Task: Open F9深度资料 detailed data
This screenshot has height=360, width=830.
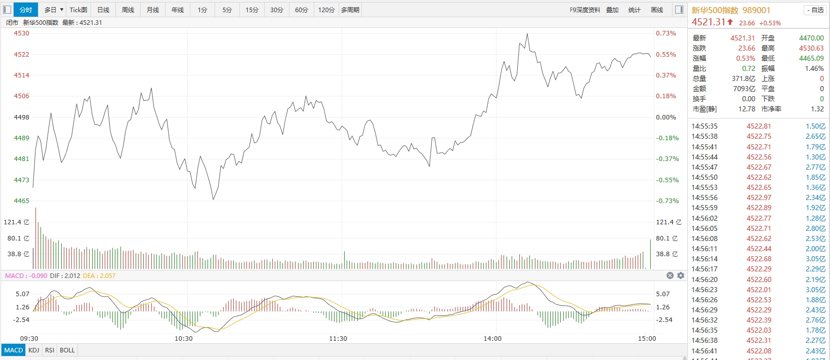Action: point(585,10)
